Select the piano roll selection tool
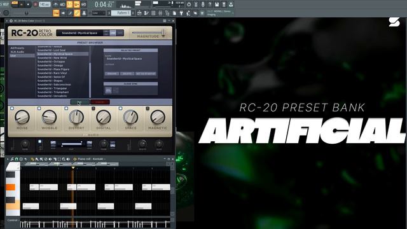The width and height of the screenshot is (407, 229). coord(59,159)
